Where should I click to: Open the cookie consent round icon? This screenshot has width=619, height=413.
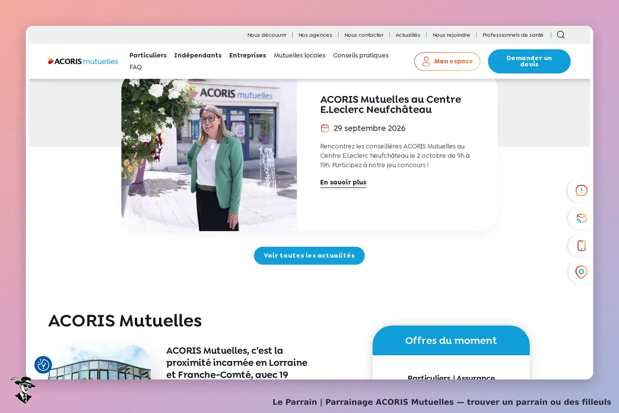click(43, 364)
